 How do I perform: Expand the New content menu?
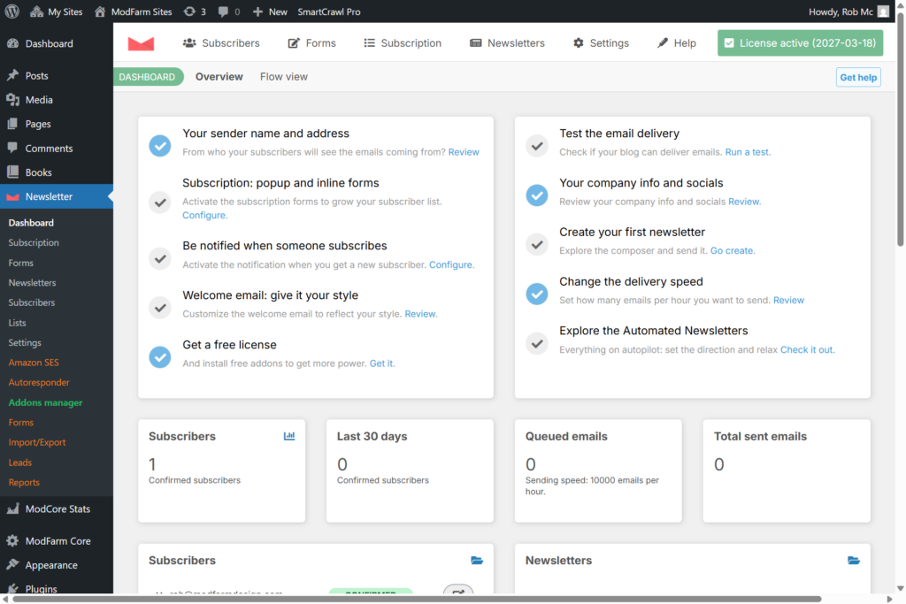coord(270,11)
